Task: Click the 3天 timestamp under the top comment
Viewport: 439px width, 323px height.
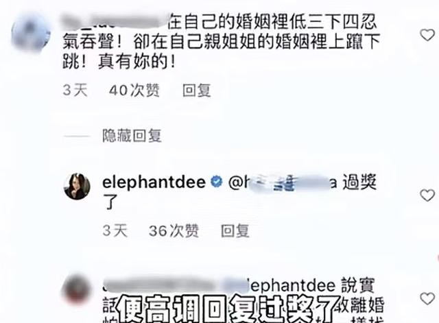Action: click(75, 91)
